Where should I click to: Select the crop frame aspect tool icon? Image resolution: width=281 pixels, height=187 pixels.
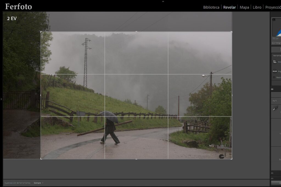pyautogui.click(x=275, y=62)
